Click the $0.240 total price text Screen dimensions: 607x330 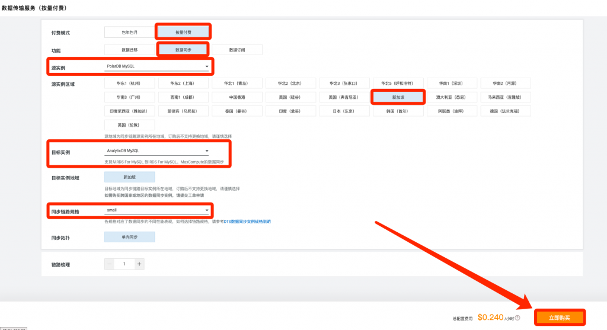(x=490, y=318)
